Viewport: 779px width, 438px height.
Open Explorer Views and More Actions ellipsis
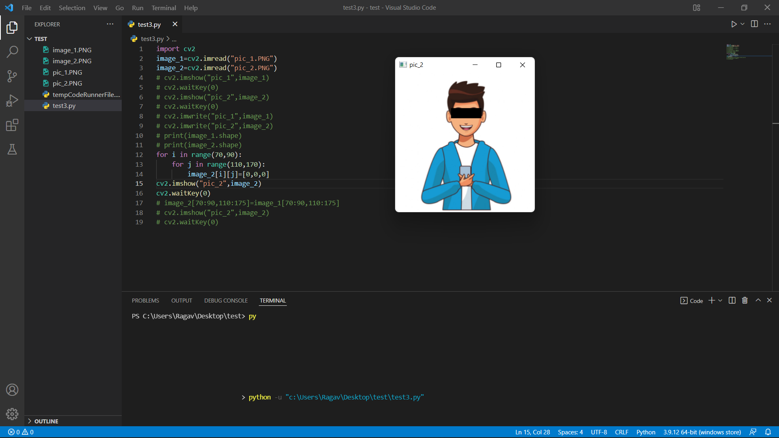point(110,24)
